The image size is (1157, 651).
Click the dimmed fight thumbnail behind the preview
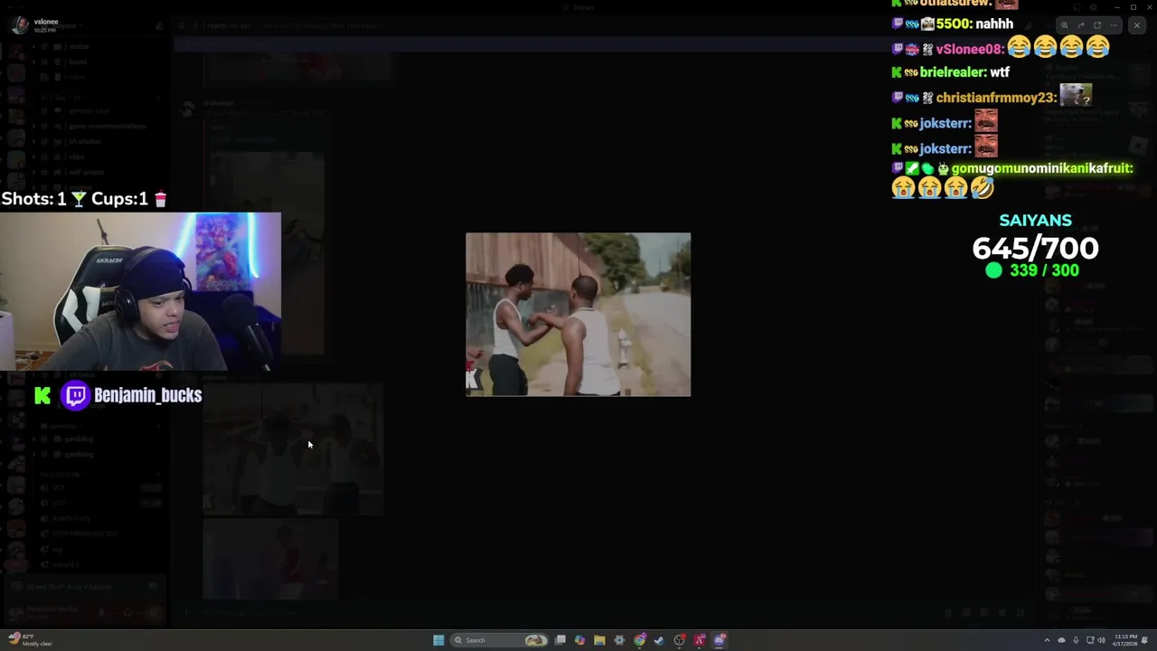[x=292, y=449]
